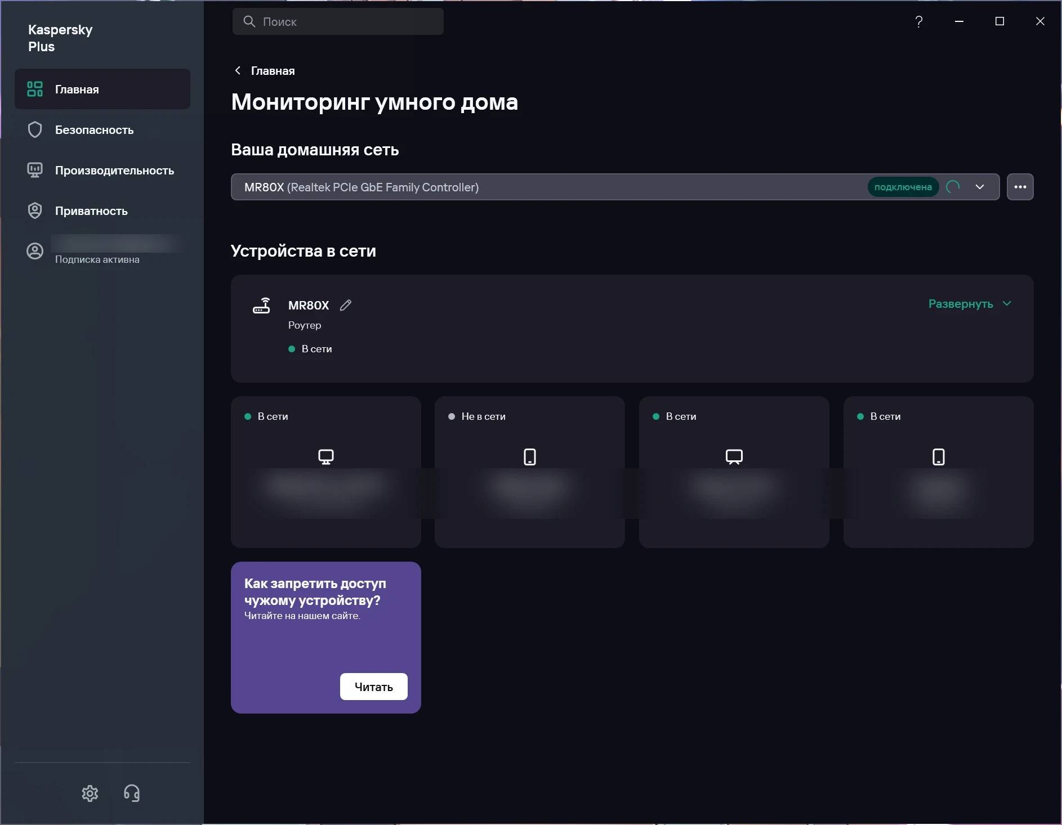Open support via the headset icon
The image size is (1062, 825).
pos(132,793)
